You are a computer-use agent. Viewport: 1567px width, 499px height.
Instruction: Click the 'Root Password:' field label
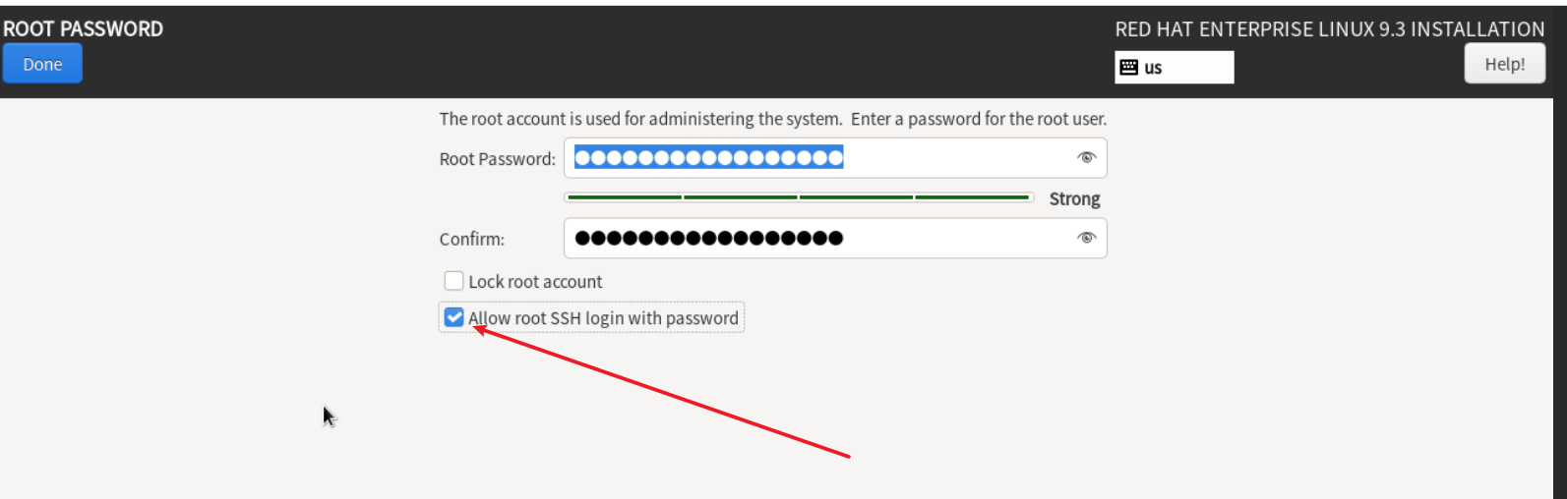tap(498, 159)
